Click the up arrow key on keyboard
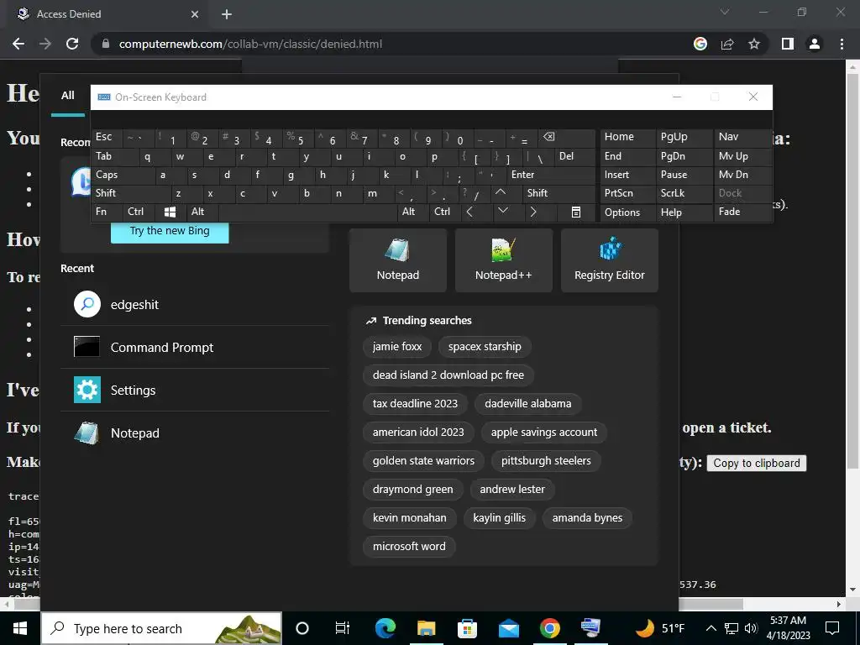The width and height of the screenshot is (860, 645). click(x=501, y=193)
